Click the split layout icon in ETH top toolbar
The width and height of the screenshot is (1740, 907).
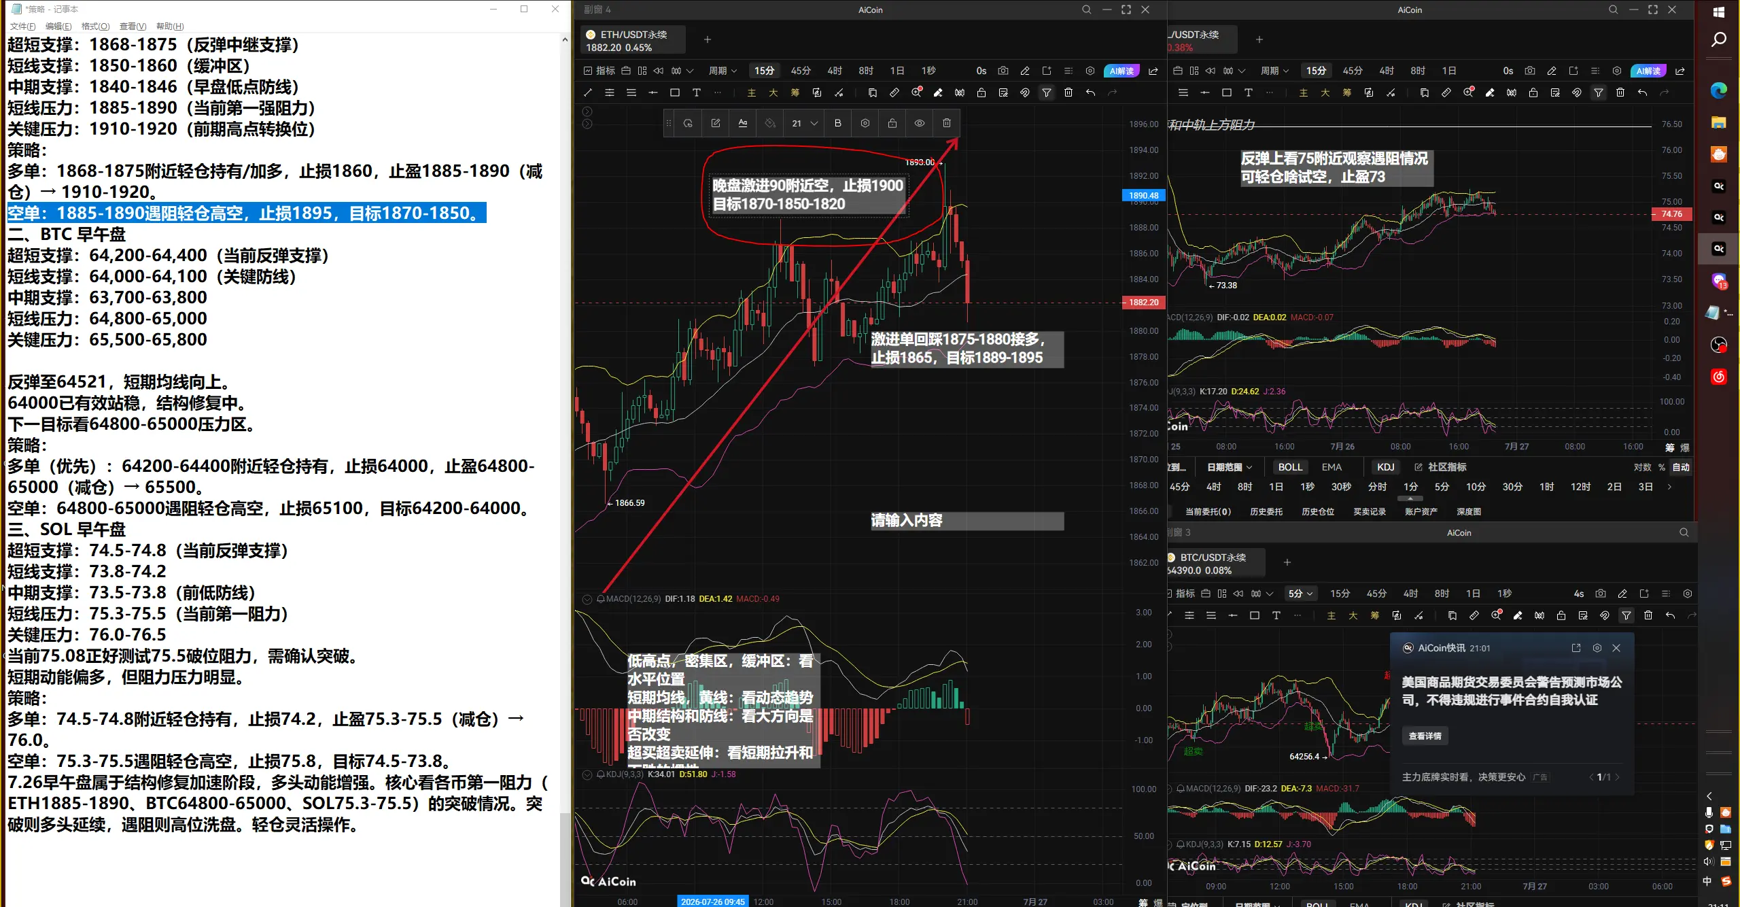click(642, 71)
